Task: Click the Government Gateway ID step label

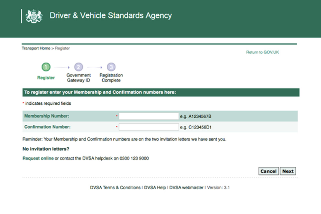Action: 78,78
